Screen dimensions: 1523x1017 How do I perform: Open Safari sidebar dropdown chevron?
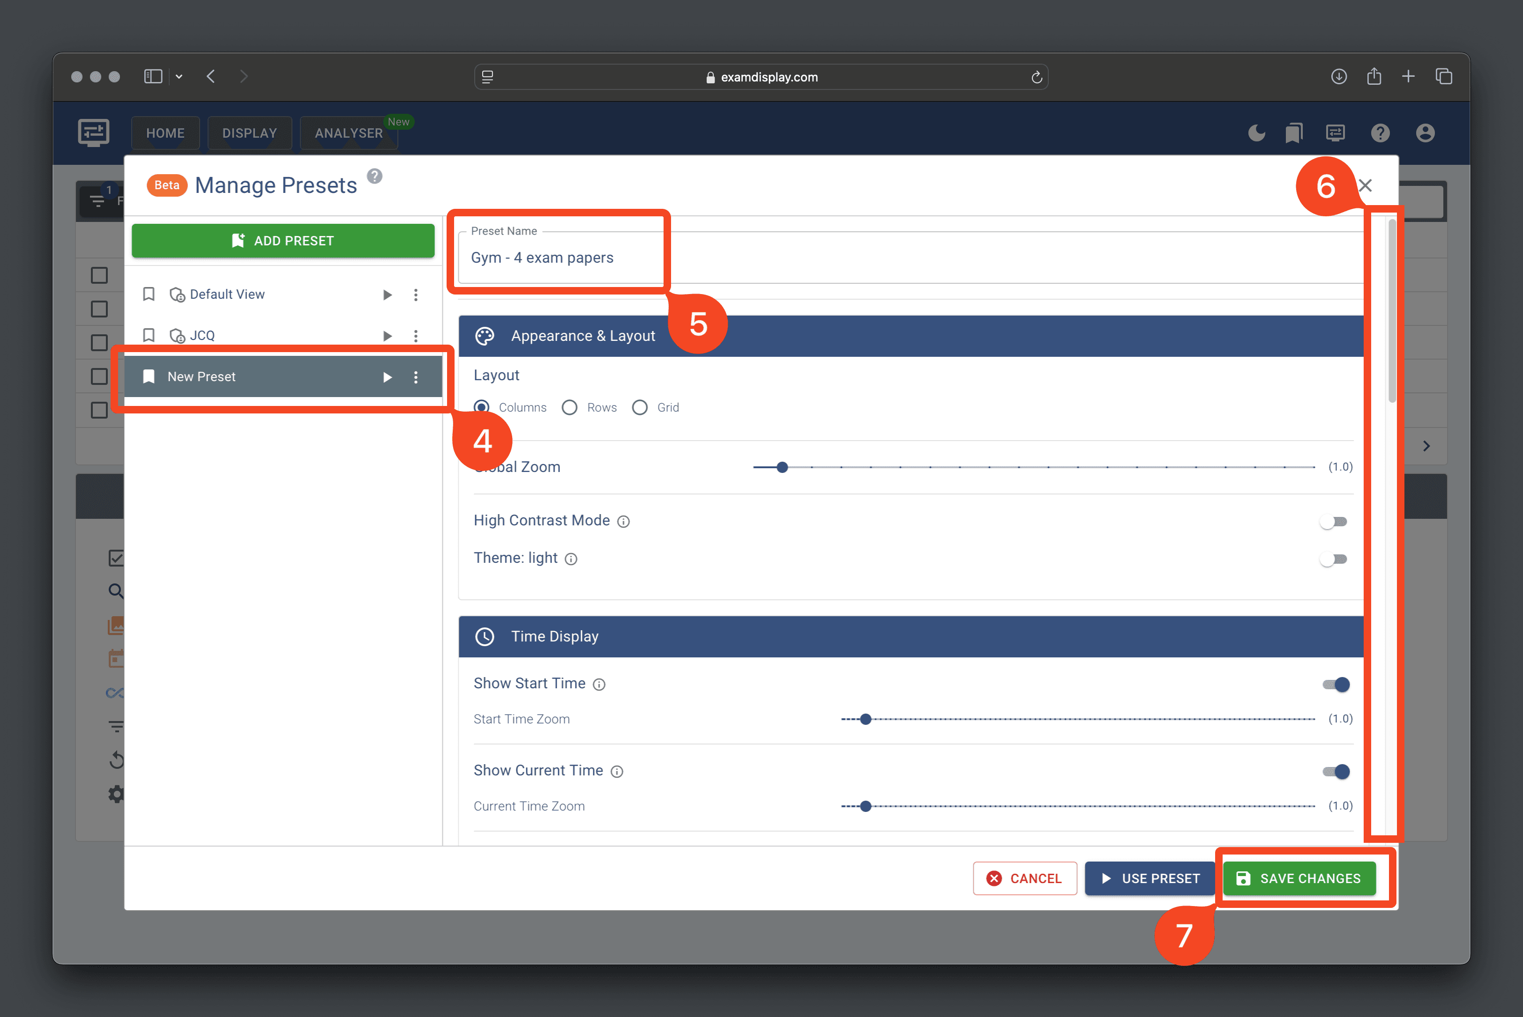(179, 76)
